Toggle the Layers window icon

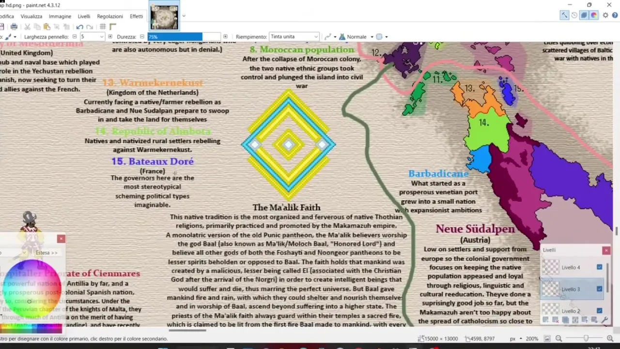point(584,15)
